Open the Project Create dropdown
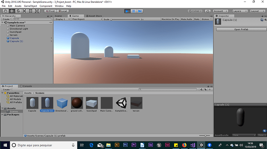 pos(7,89)
